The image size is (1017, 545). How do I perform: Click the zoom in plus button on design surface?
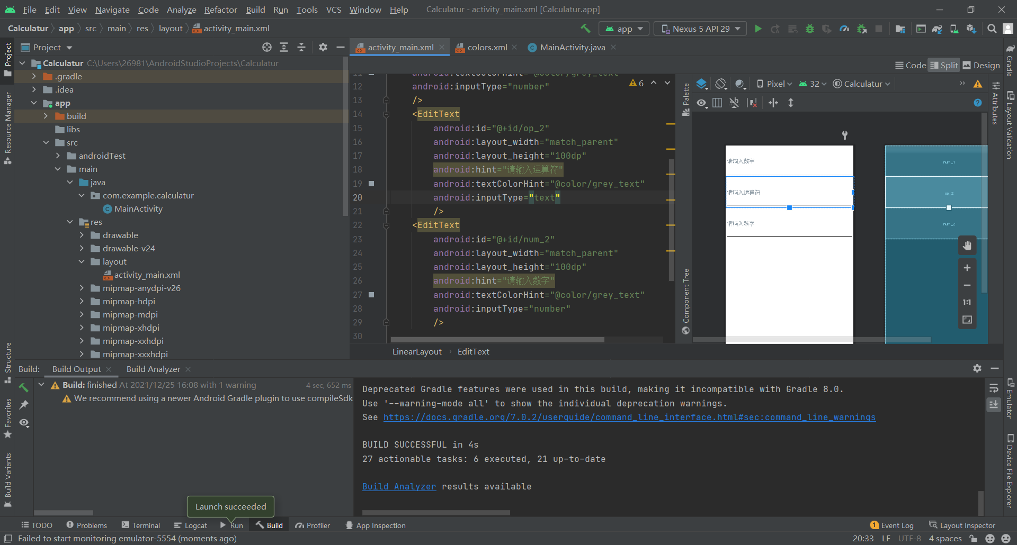[967, 268]
